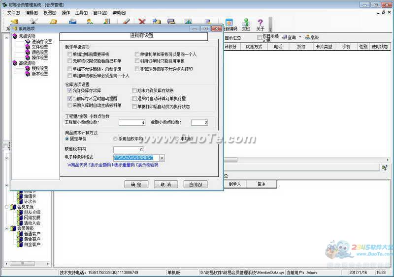Click the 卡片类型 column header
The image size is (394, 277).
click(324, 47)
